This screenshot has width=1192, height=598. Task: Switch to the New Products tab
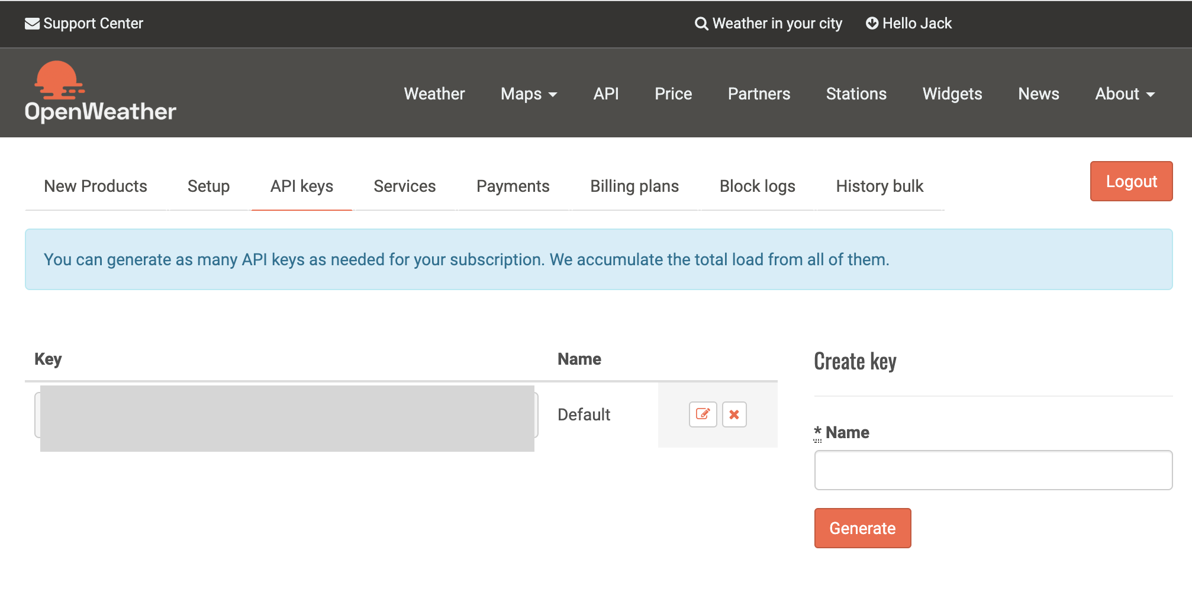click(x=95, y=186)
